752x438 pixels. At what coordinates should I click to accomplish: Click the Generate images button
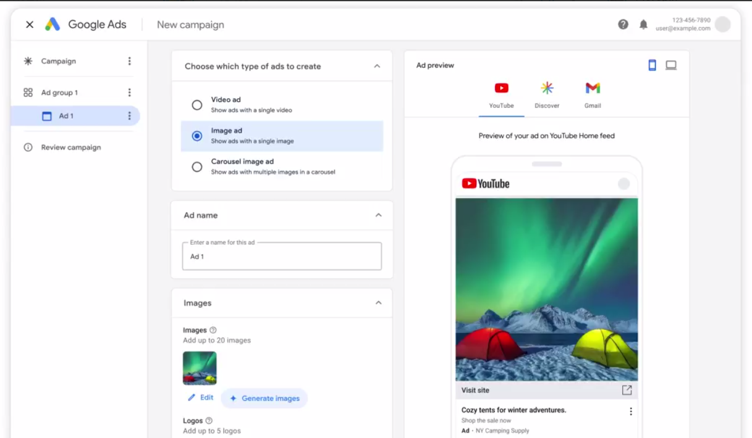[264, 399]
